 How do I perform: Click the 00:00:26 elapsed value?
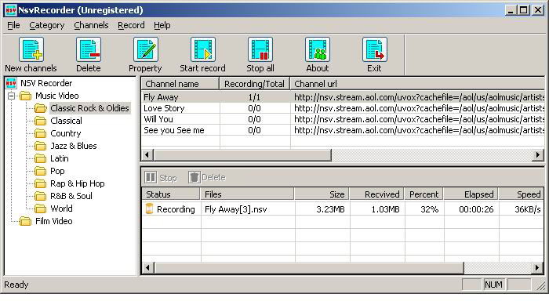[476, 209]
